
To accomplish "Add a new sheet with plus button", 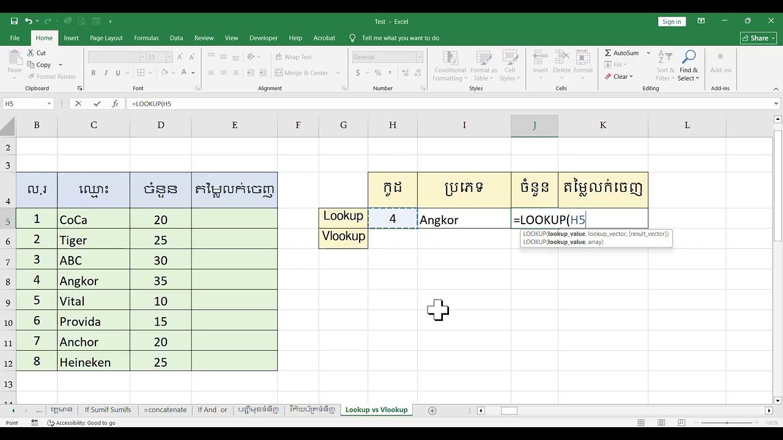I will pos(432,411).
